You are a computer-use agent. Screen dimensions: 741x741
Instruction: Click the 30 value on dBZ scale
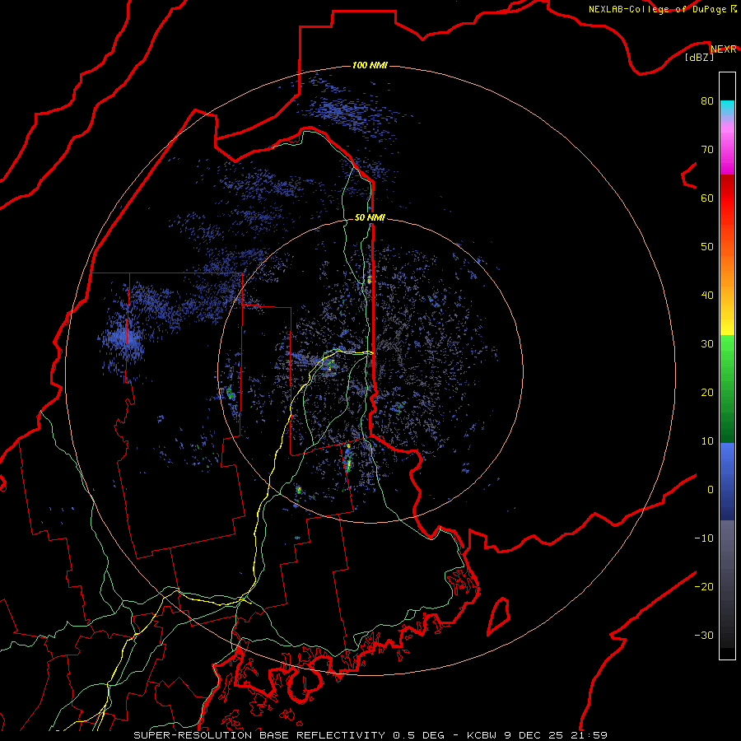707,344
